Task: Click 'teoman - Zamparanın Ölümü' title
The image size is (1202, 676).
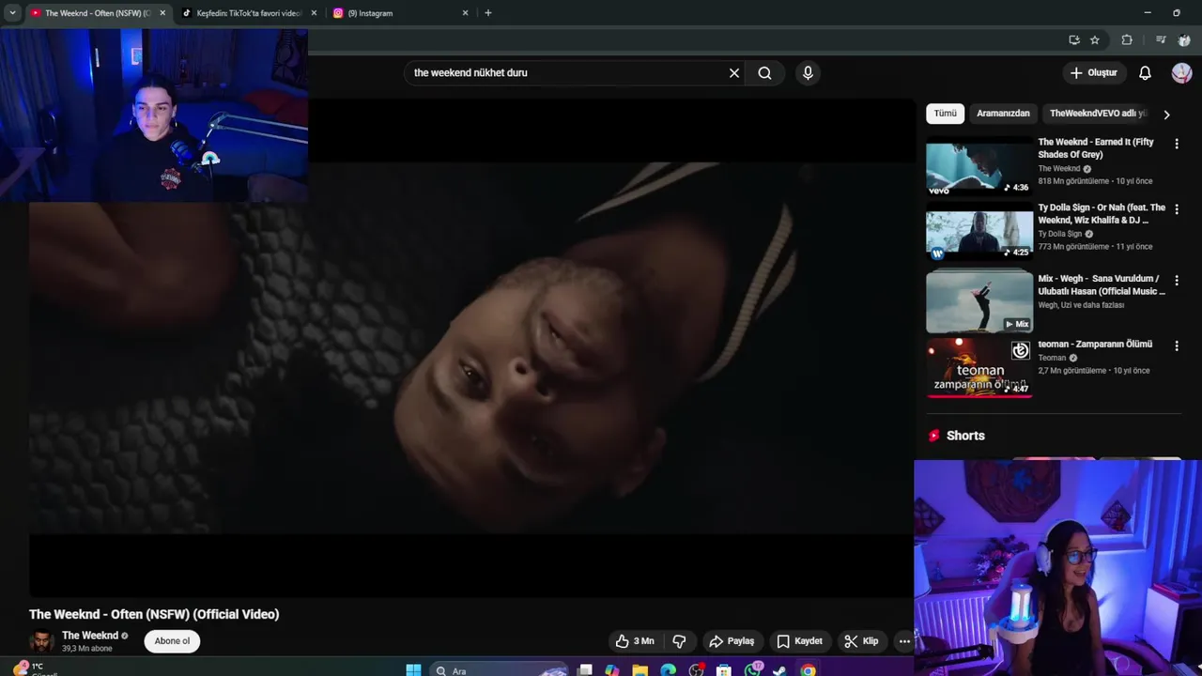Action: click(1095, 345)
